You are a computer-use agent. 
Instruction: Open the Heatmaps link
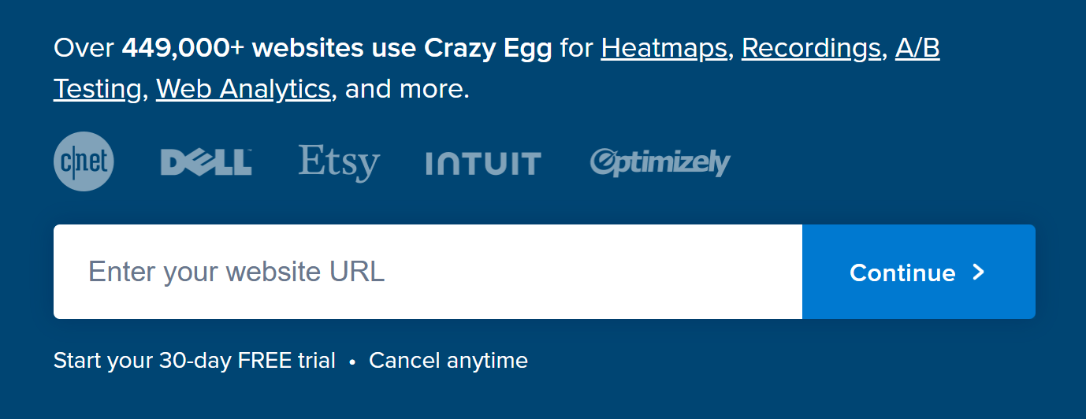pos(664,49)
